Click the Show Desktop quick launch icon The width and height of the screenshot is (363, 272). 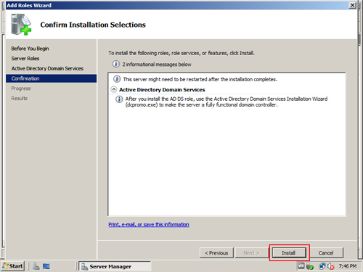point(46,266)
